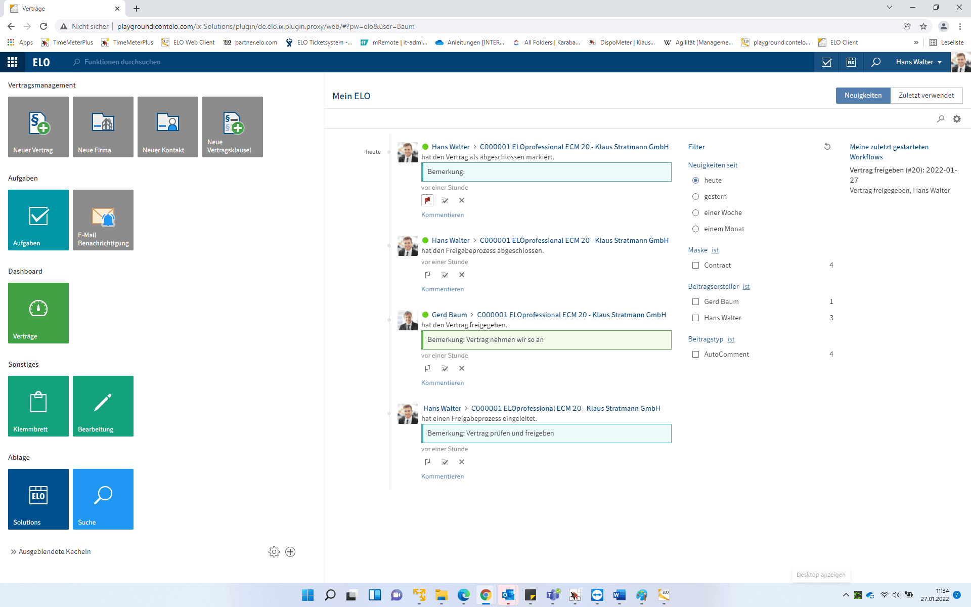Open the Neue Vertragsklausel tile
The width and height of the screenshot is (971, 607).
(x=233, y=127)
